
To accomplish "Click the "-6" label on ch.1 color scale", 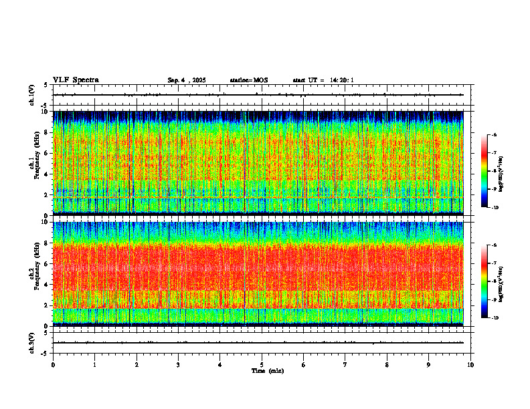I will [495, 134].
